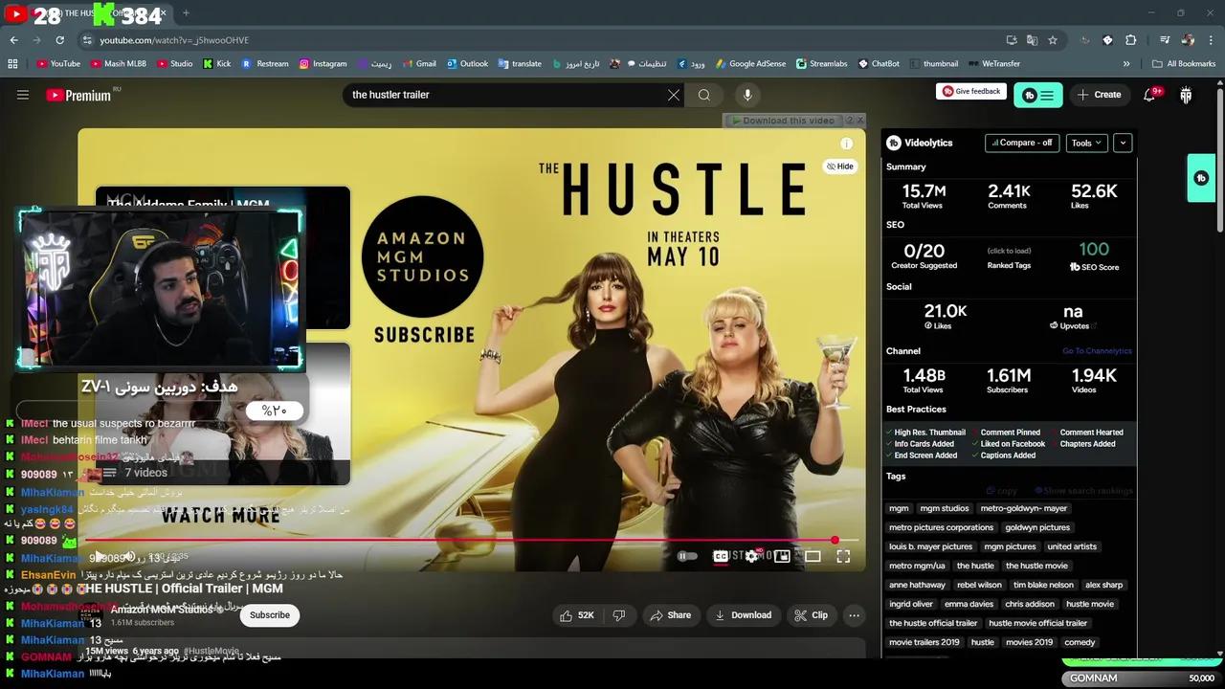Toggle Compare - off in Videolytics

pos(1022,143)
